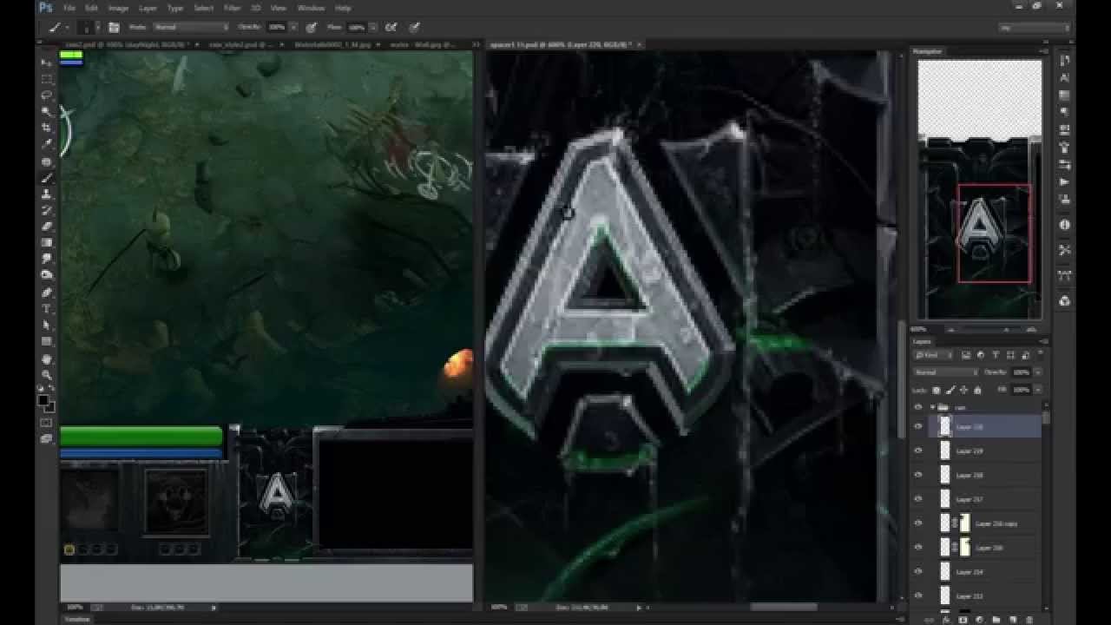Collapse the layer group in Layers panel
This screenshot has height=625, width=1111.
[x=933, y=407]
